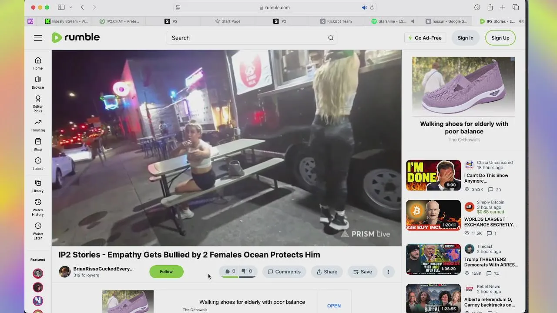
Task: Open the Comments section
Action: (284, 272)
